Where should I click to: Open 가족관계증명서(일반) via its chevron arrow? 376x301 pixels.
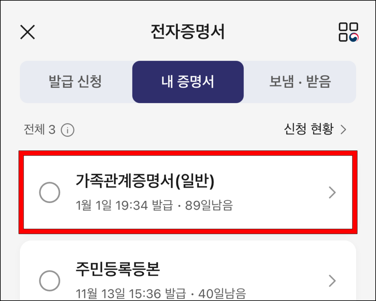pyautogui.click(x=332, y=192)
